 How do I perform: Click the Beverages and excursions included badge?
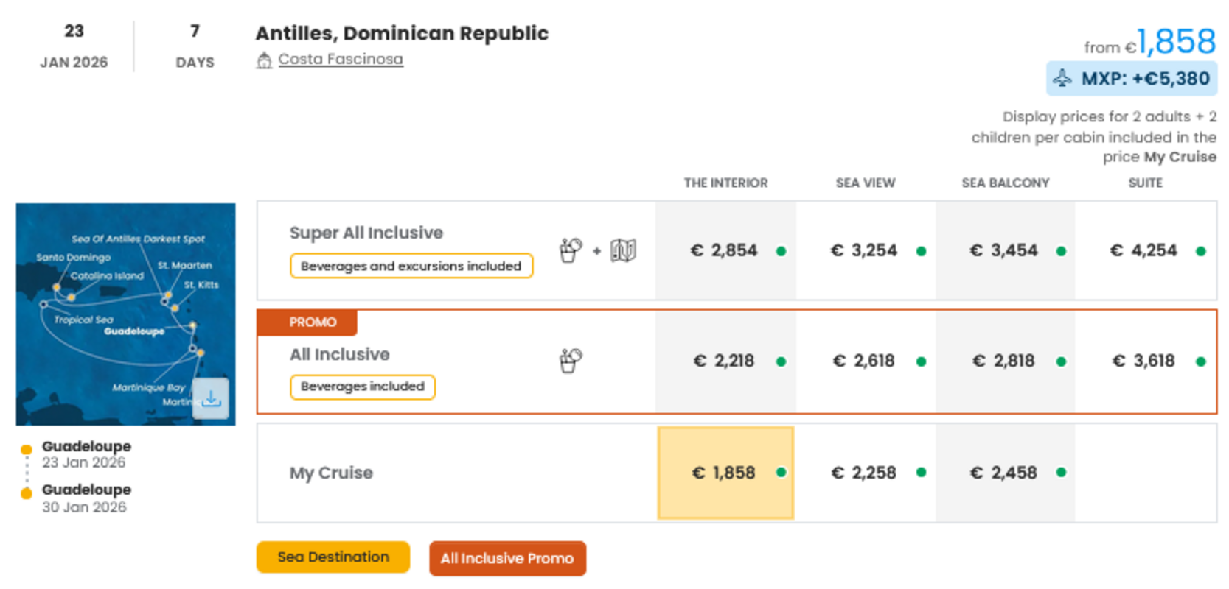(x=411, y=266)
